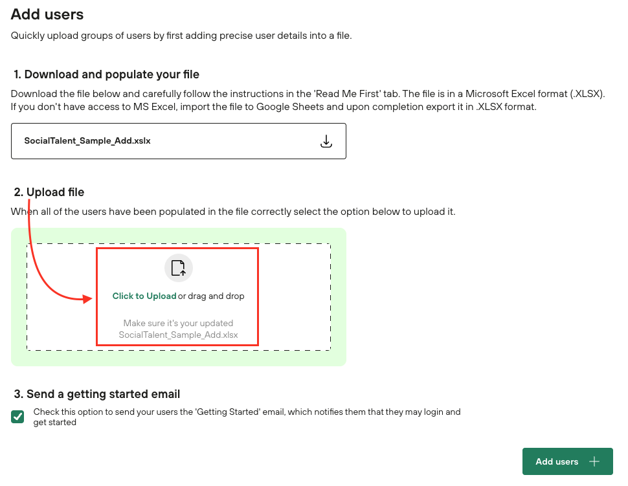Click the download icon for the sample file
The image size is (628, 486).
click(327, 141)
